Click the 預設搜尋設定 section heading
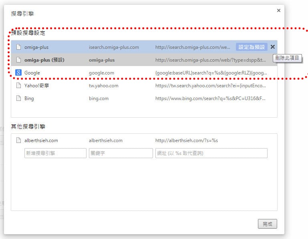 (28, 33)
